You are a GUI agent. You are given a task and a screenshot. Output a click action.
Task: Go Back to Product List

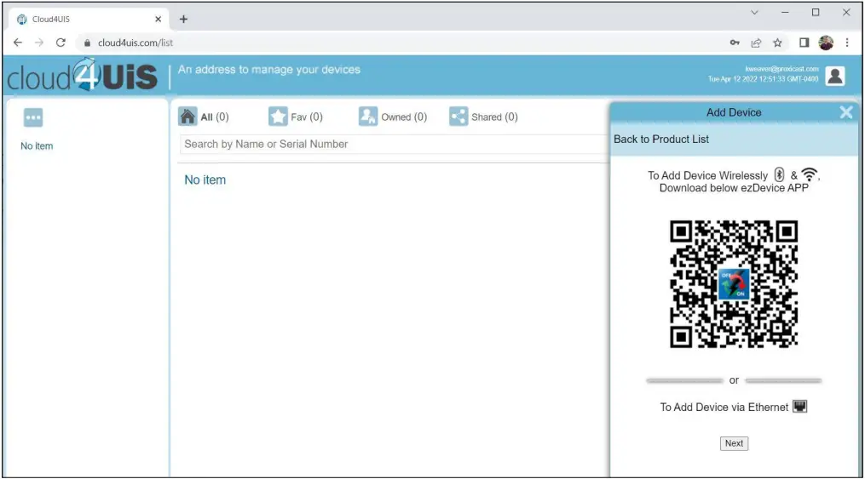coord(660,140)
